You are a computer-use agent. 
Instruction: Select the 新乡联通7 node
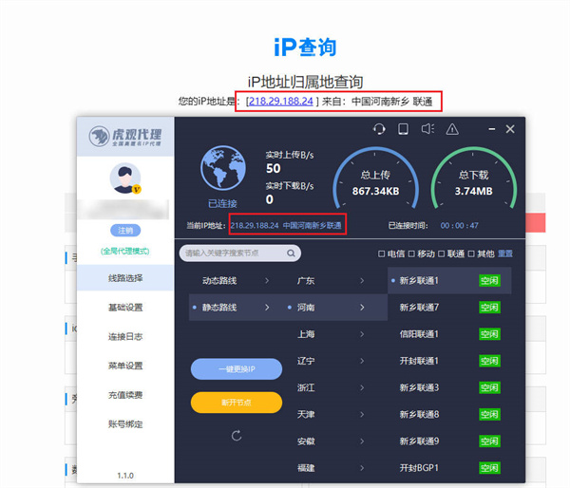pos(449,308)
